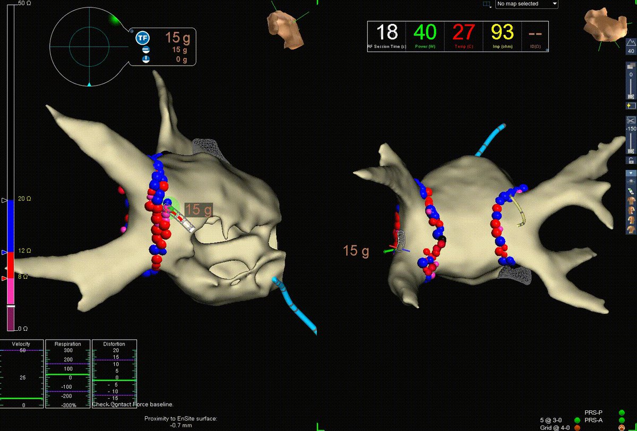
Task: Click the lateral force icon beside 0 g
Action: pyautogui.click(x=145, y=60)
